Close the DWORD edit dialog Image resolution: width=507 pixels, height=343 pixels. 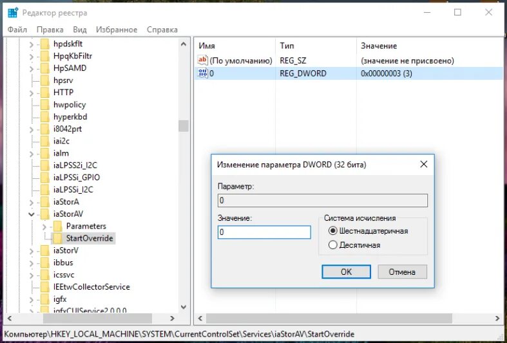[x=424, y=164]
